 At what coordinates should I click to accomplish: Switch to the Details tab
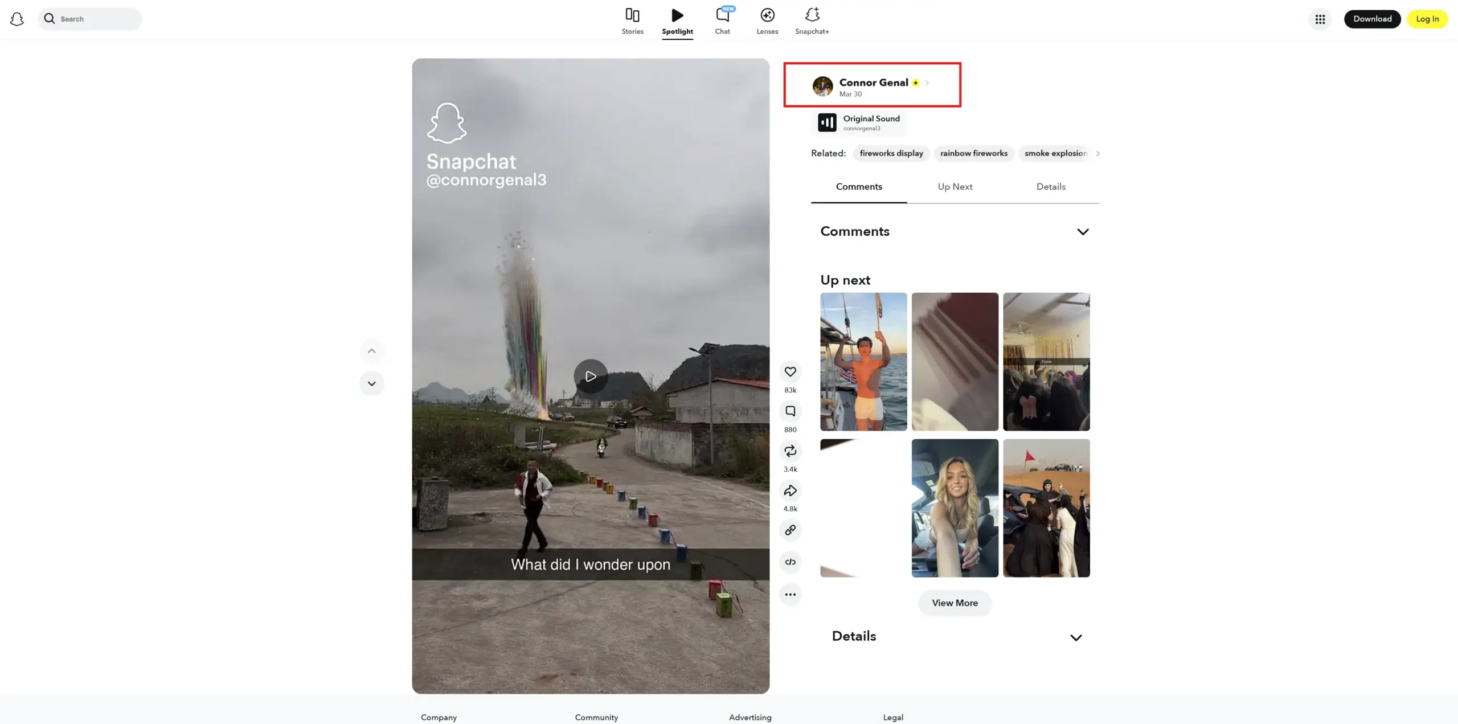click(1051, 187)
